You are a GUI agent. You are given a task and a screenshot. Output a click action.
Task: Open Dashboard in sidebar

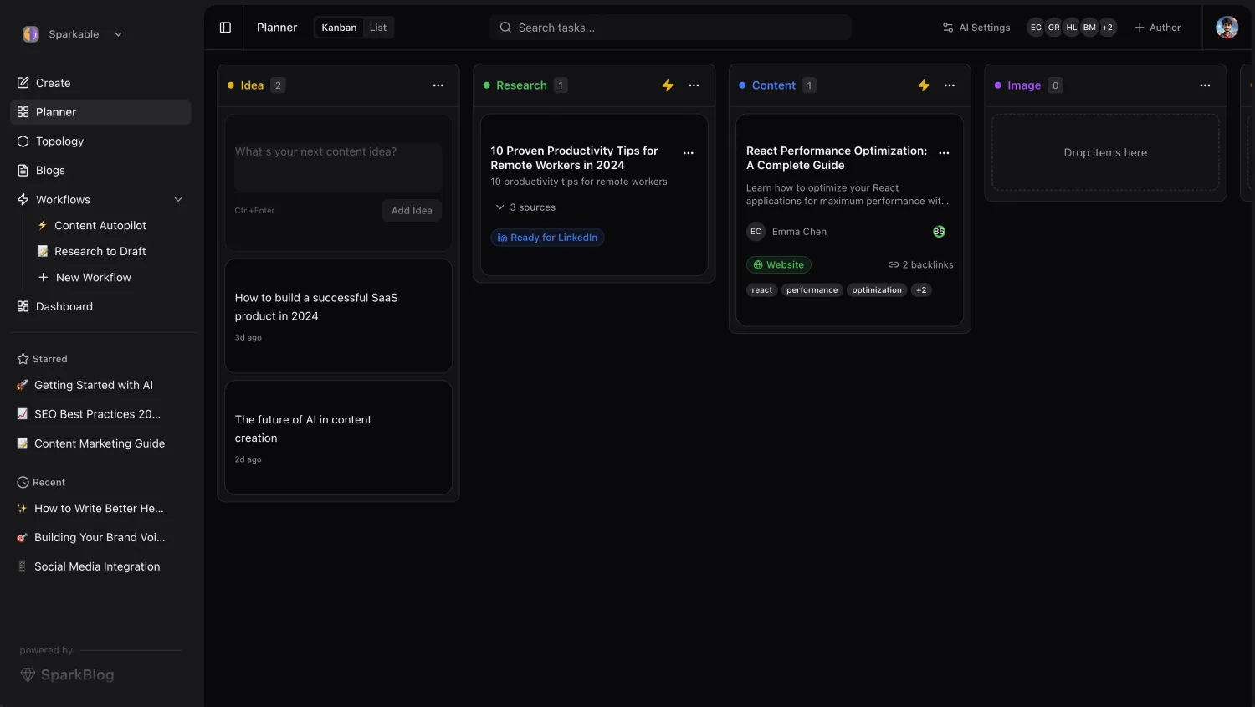point(100,306)
